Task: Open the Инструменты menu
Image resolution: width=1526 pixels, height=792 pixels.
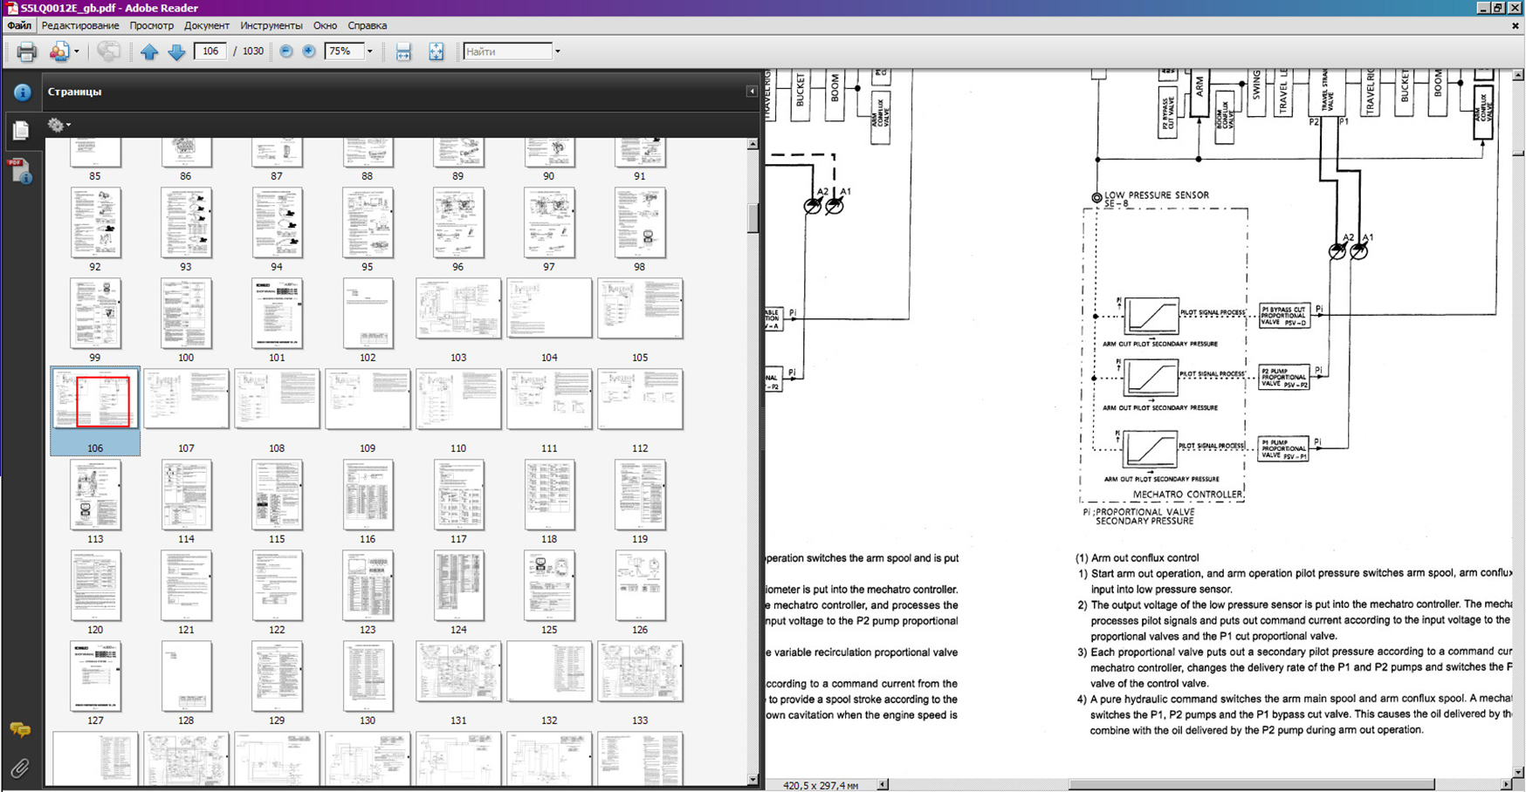Action: [x=271, y=25]
